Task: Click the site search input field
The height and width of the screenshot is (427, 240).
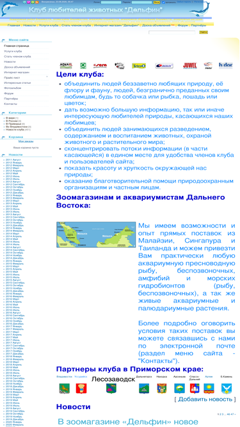Action: coord(172,32)
